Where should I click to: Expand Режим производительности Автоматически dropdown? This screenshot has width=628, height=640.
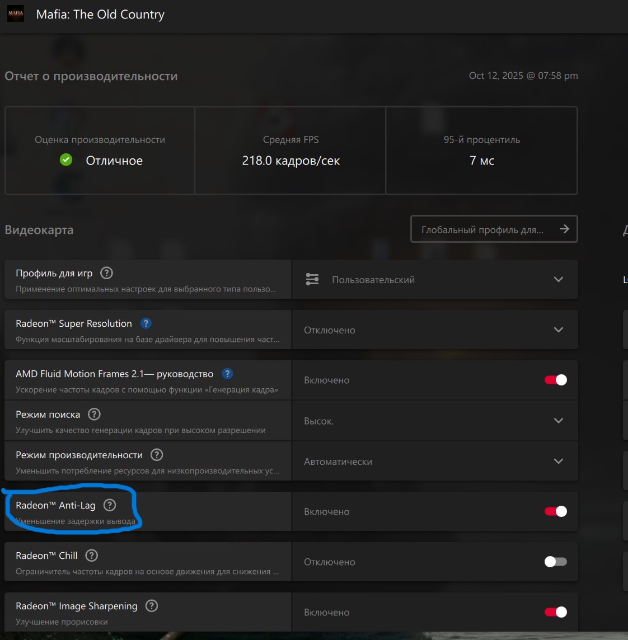435,461
